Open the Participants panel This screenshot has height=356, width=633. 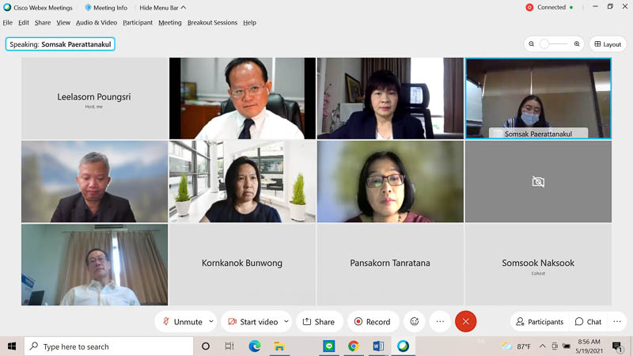pyautogui.click(x=540, y=322)
